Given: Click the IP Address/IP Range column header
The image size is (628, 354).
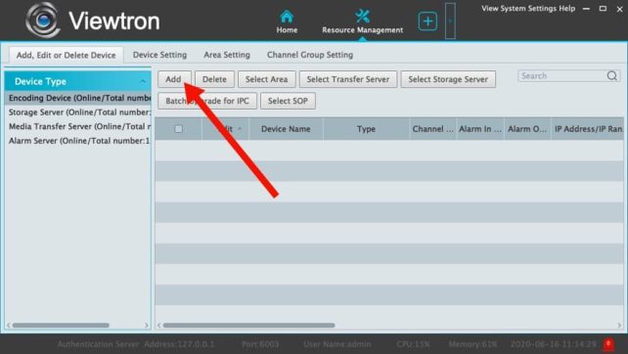Looking at the screenshot, I should pyautogui.click(x=588, y=129).
